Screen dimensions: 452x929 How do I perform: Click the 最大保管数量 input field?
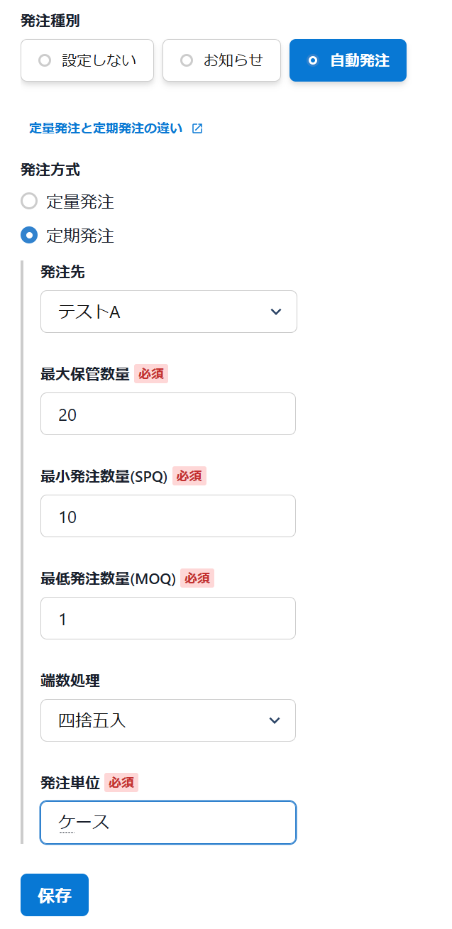pos(167,414)
